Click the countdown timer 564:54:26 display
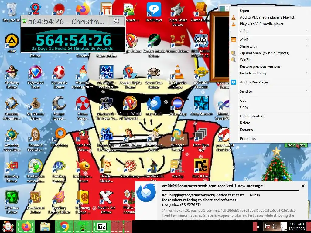Viewport: 311px width, 233px height. [x=73, y=40]
